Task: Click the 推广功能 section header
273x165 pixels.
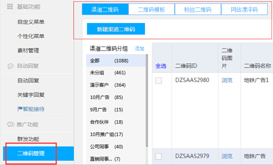Action: (27, 125)
